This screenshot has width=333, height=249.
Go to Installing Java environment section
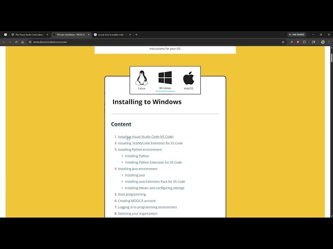137,169
